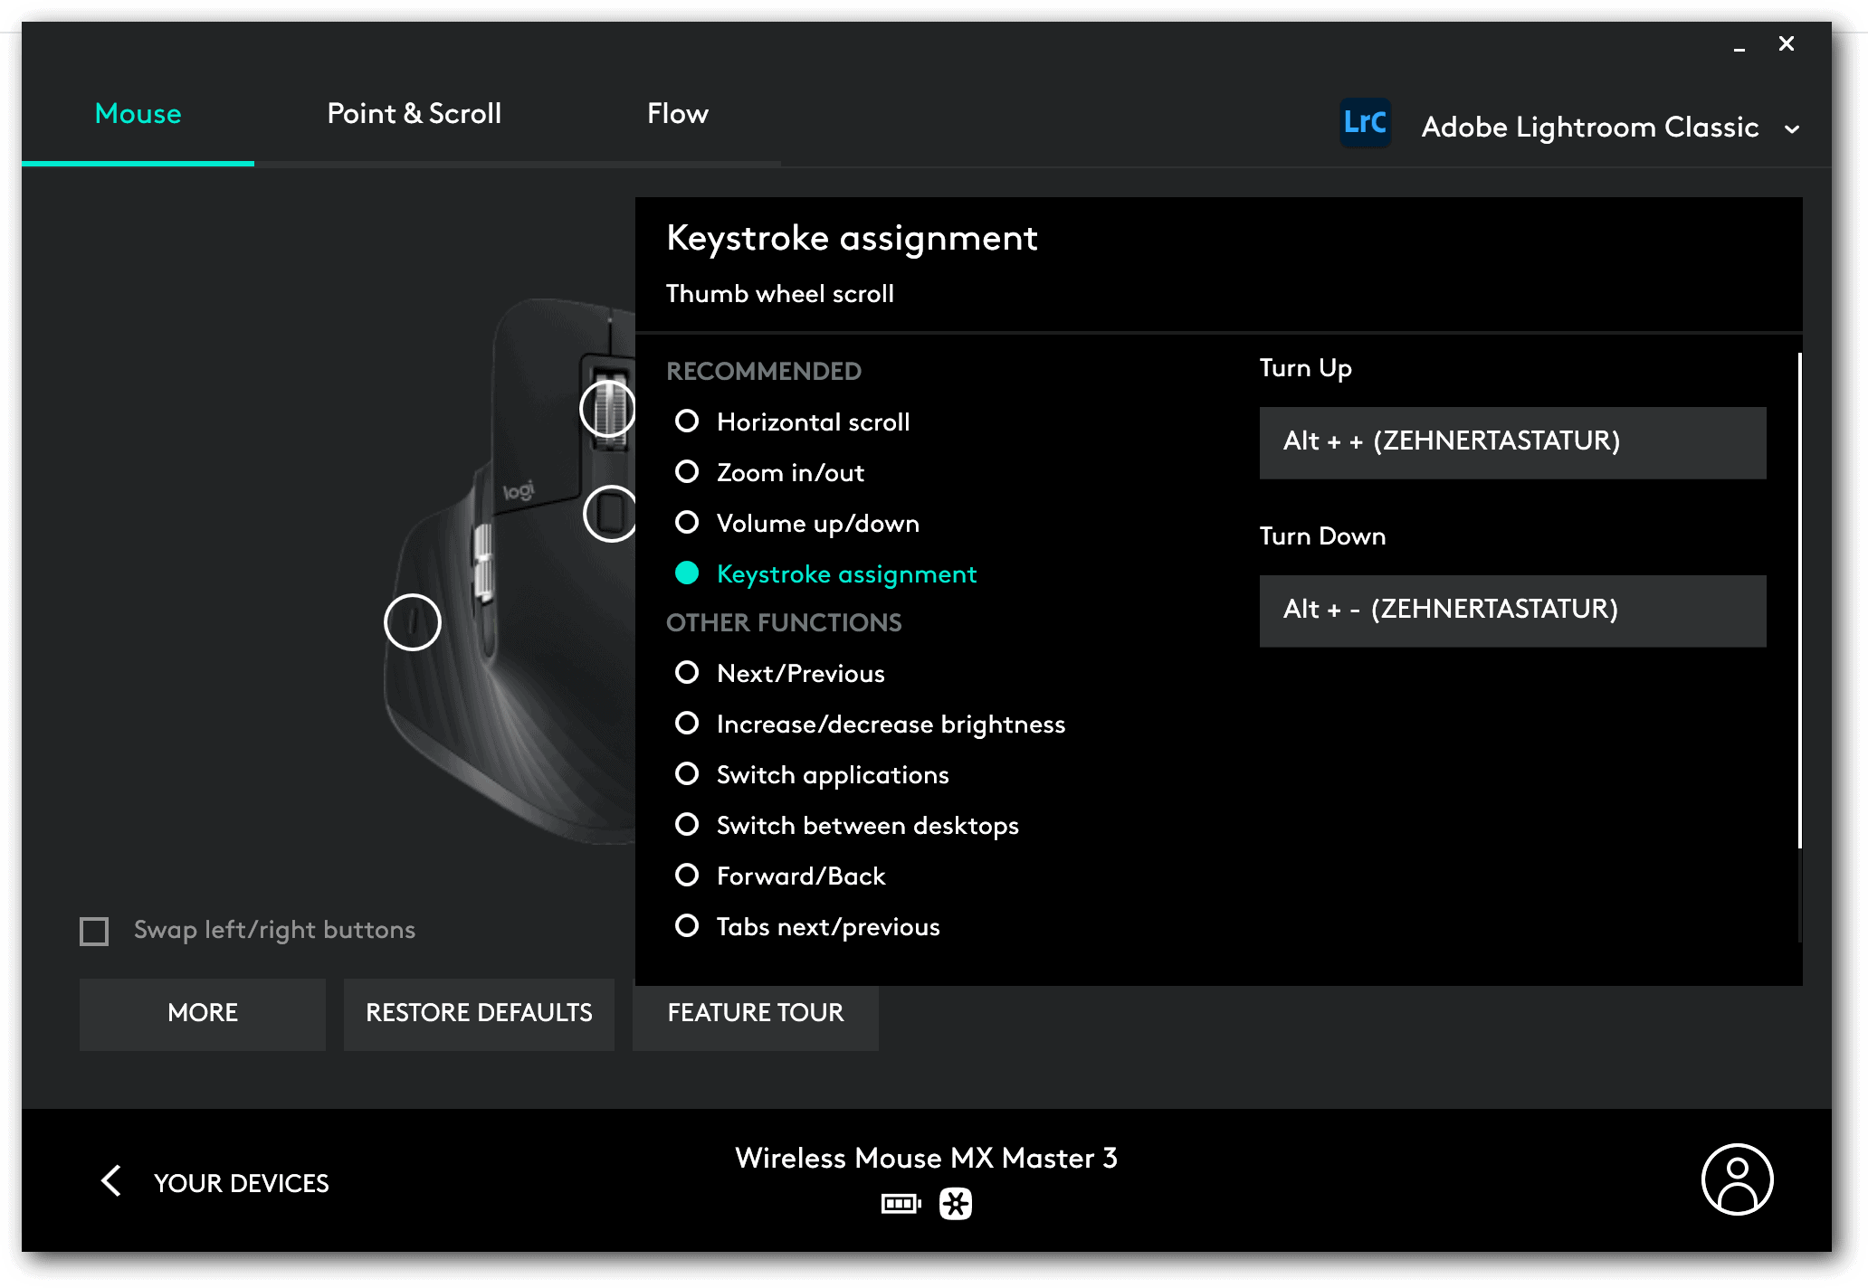1868x1288 pixels.
Task: Click the battery status icon
Action: (x=901, y=1204)
